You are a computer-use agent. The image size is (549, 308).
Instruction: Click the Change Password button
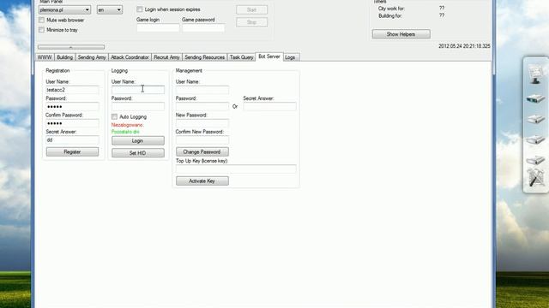202,152
